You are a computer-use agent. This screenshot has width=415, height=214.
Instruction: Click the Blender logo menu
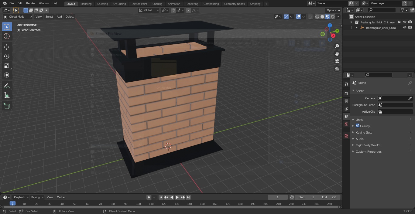click(x=5, y=3)
